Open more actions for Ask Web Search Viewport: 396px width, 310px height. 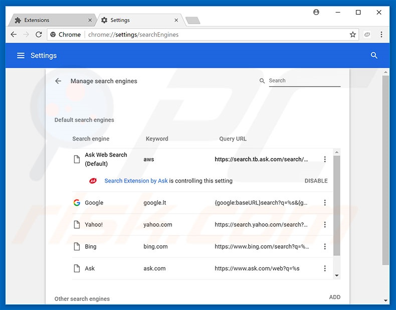[x=325, y=159]
